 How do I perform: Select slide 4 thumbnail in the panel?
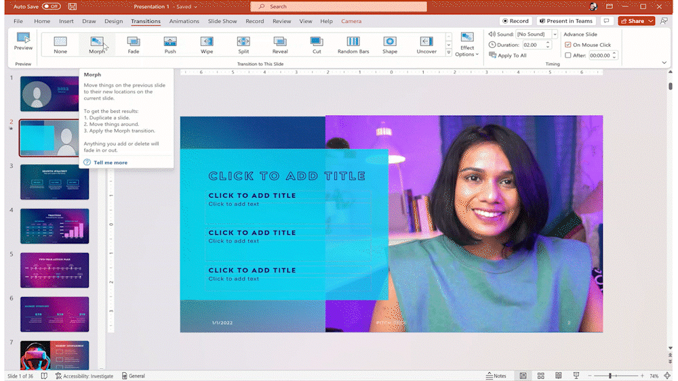tap(54, 225)
